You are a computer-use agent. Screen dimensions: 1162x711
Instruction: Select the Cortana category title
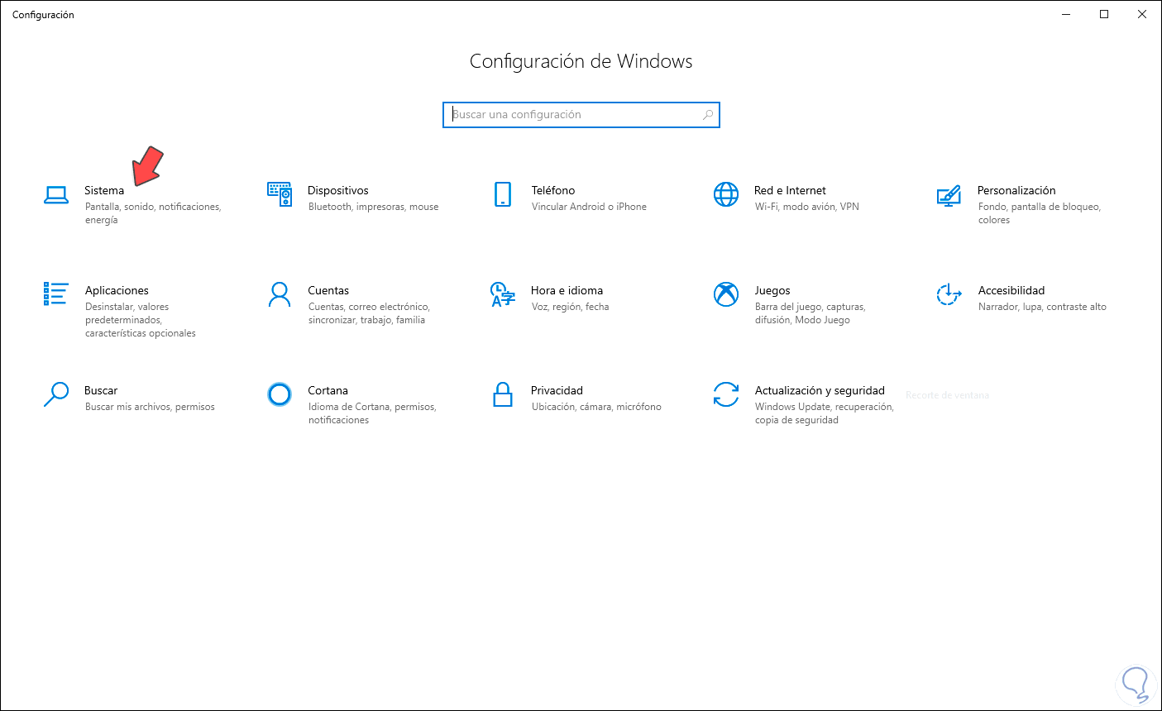click(x=328, y=390)
